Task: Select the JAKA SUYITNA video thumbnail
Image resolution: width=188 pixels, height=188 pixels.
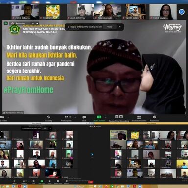Action: (80, 12)
